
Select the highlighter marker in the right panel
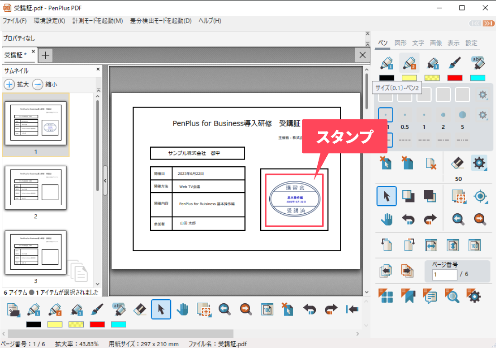pos(432,63)
